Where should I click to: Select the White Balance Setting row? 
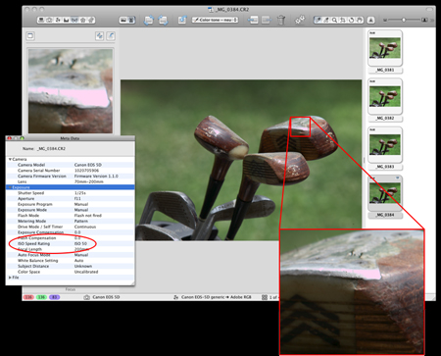click(71, 261)
